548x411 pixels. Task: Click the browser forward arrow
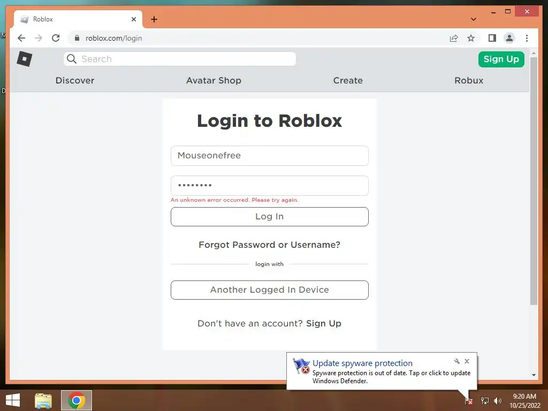[39, 38]
